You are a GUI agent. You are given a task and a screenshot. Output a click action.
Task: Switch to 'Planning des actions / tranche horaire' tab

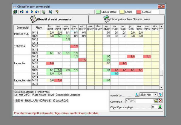click(x=126, y=19)
